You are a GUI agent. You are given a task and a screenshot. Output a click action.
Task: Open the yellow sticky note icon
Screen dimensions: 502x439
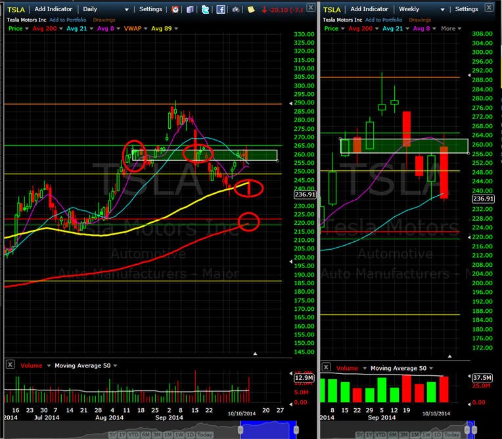point(251,9)
